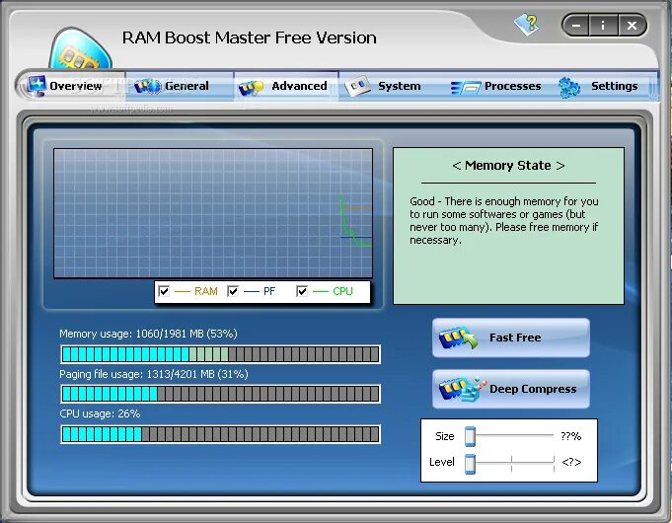
Task: Switch to the General tab
Action: 180,86
